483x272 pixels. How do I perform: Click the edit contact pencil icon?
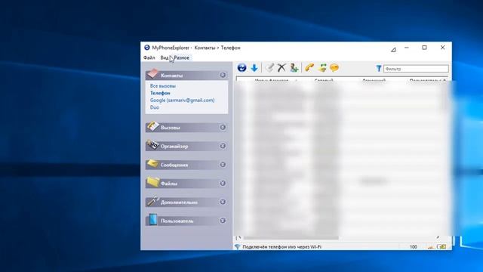[x=269, y=67]
